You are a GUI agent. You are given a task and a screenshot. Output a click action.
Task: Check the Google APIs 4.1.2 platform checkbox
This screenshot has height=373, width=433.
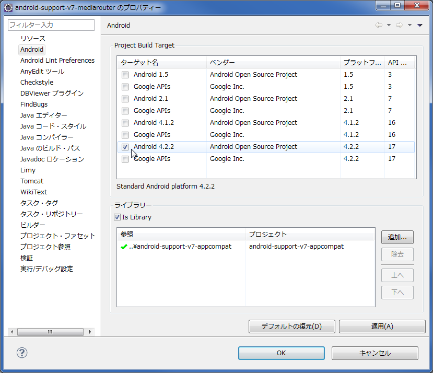click(x=125, y=135)
